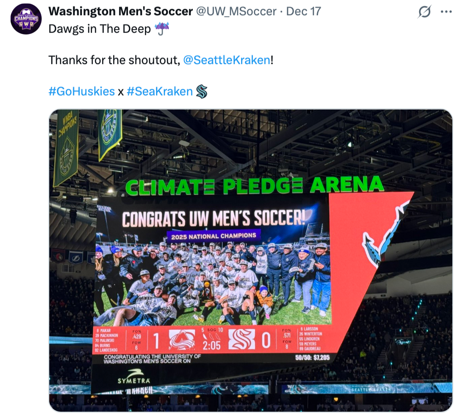462x420 pixels.
Task: Click the #GoHuskies hashtag
Action: (81, 91)
